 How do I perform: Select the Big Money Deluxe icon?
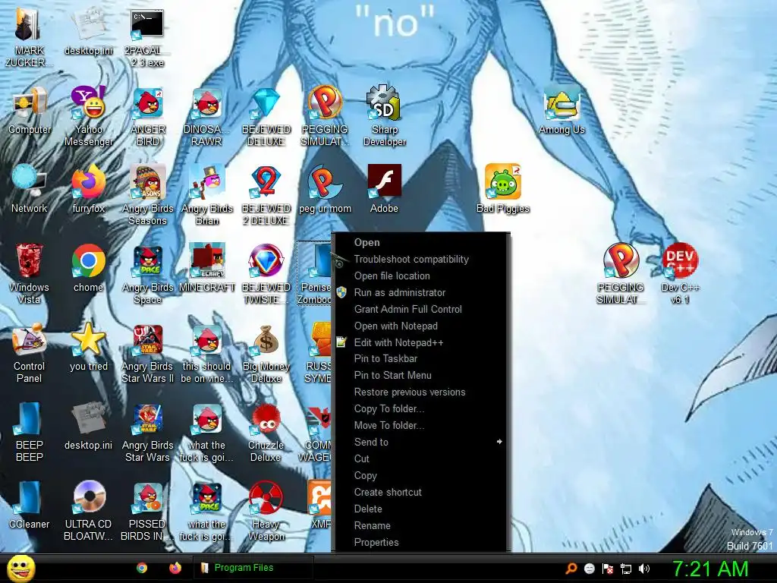click(x=266, y=340)
